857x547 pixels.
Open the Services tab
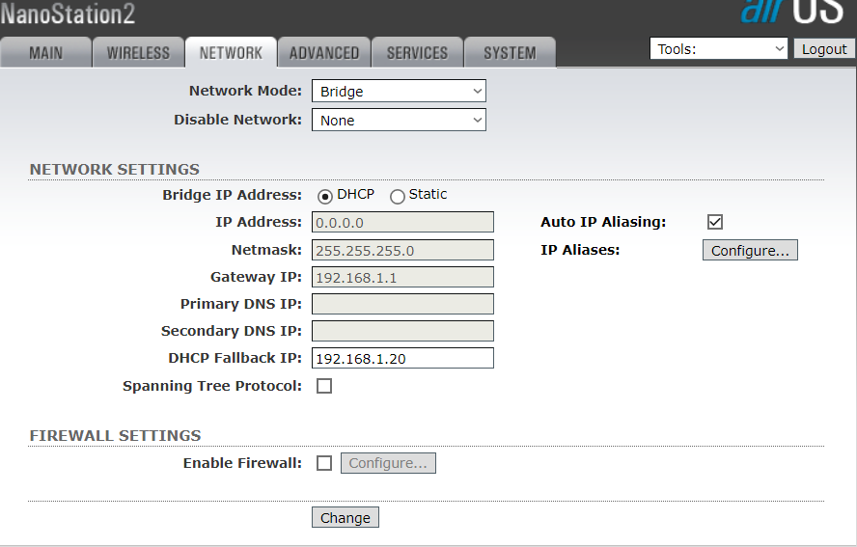(x=417, y=53)
